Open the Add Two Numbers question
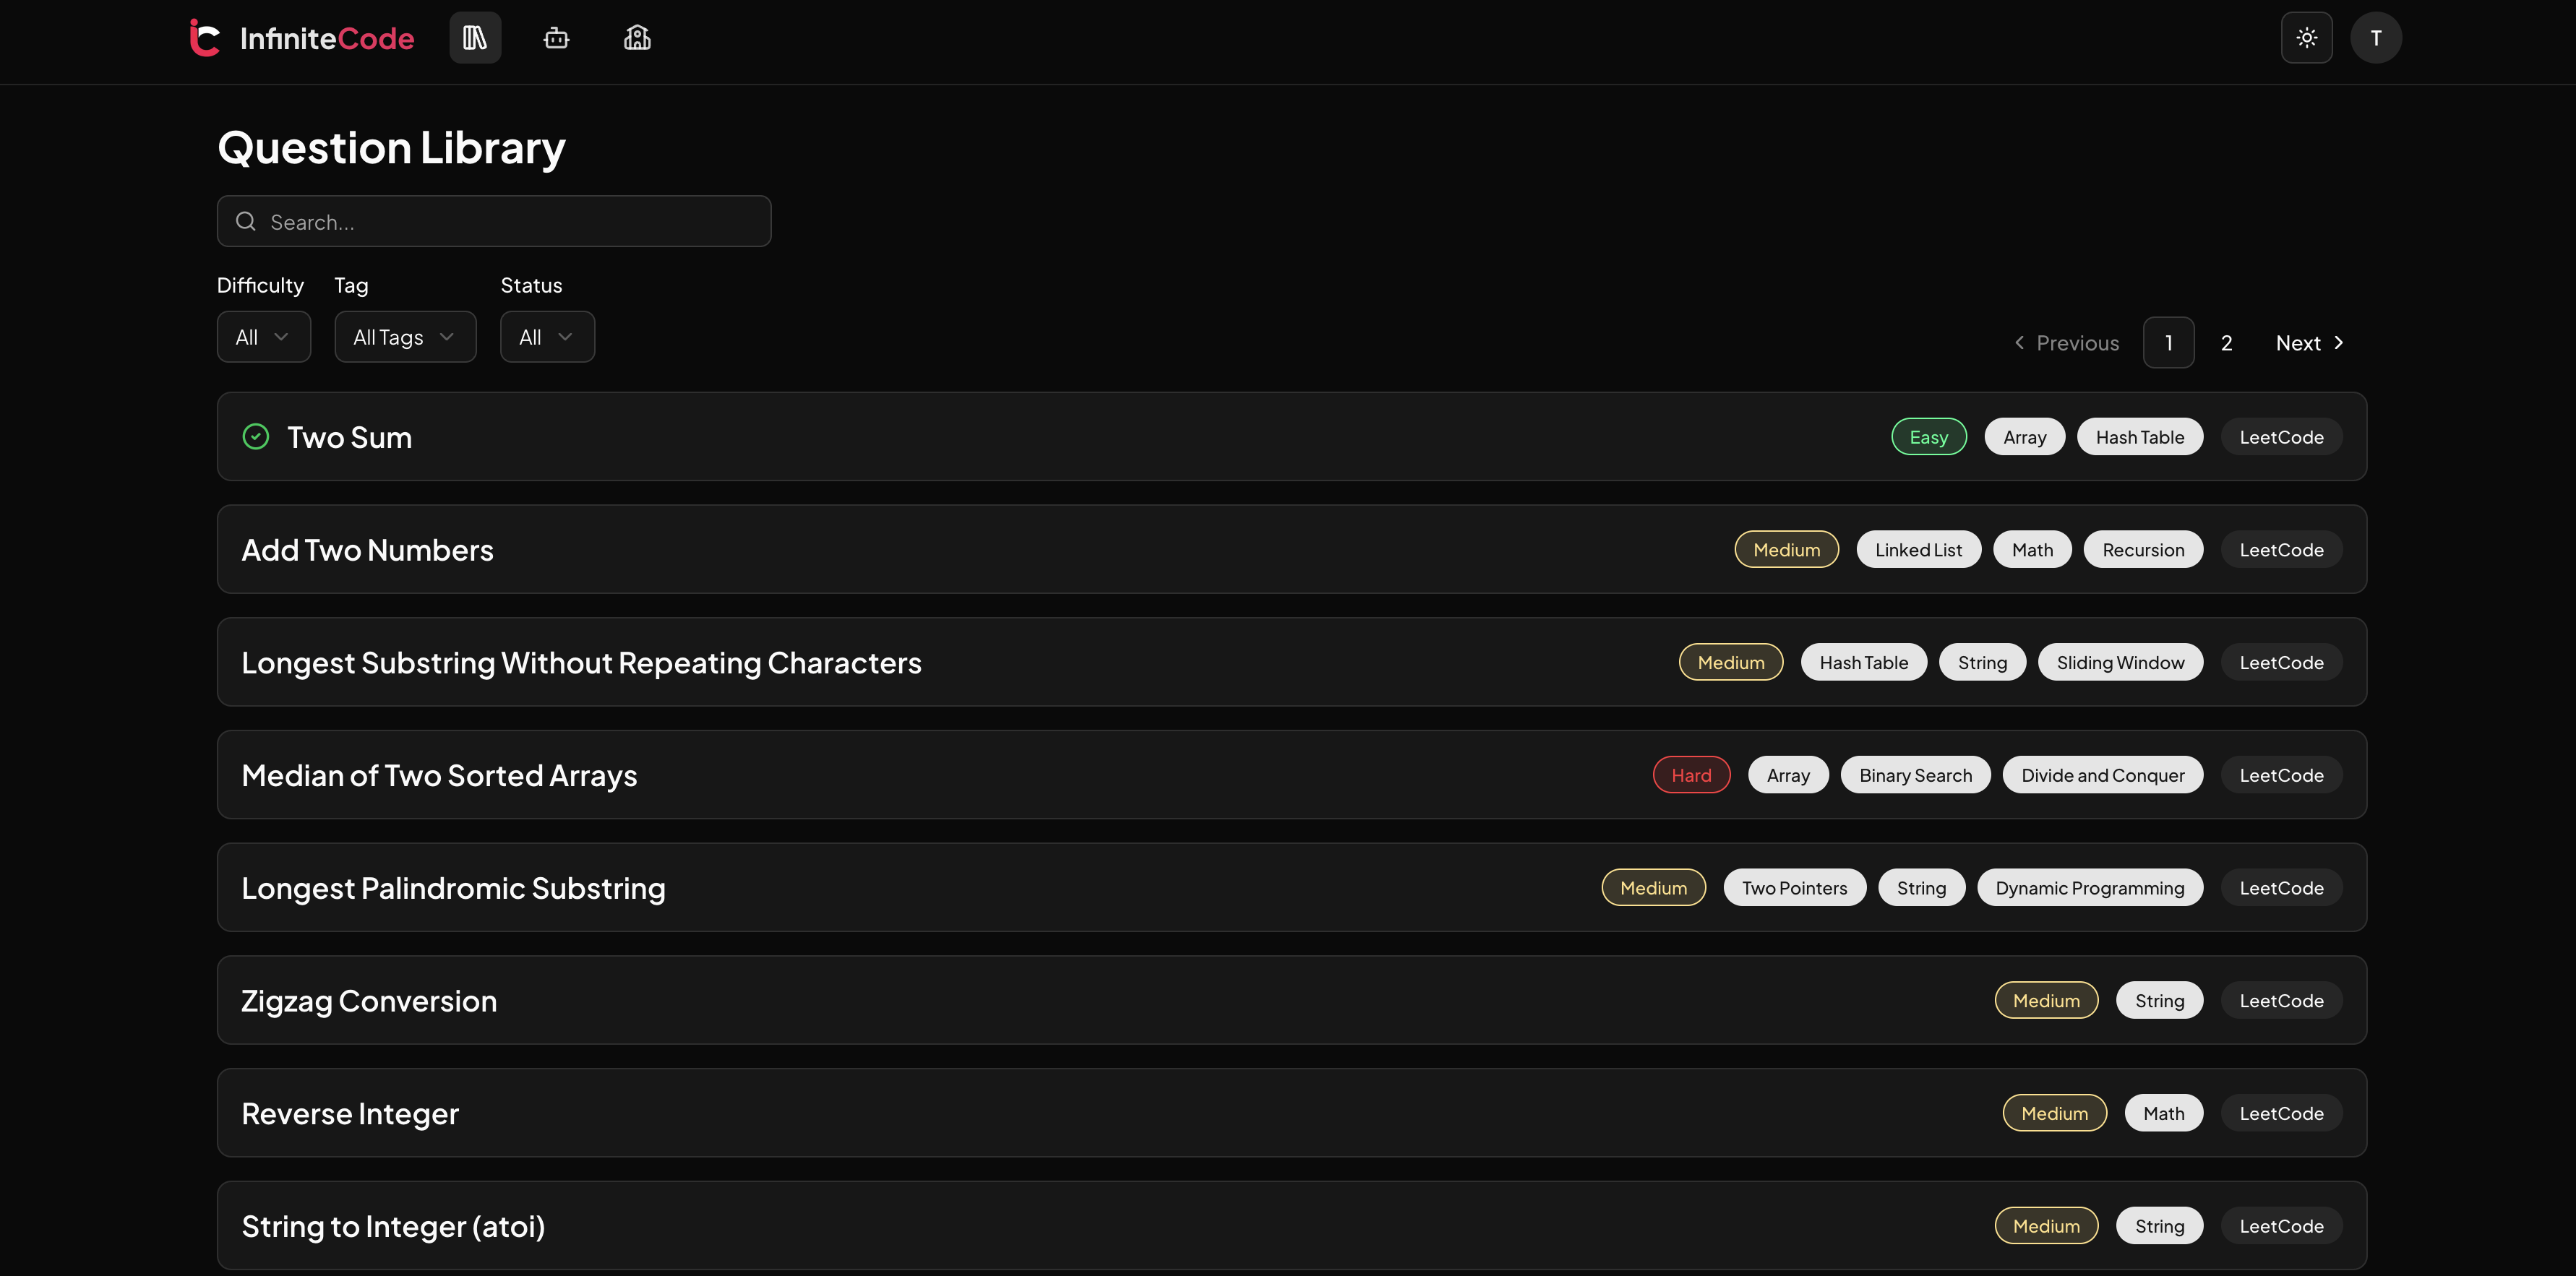The width and height of the screenshot is (2576, 1276). point(367,550)
